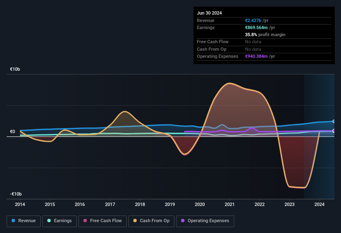This screenshot has width=341, height=233.
Task: Click the blue Revenue legend dot
Action: [x=14, y=221]
